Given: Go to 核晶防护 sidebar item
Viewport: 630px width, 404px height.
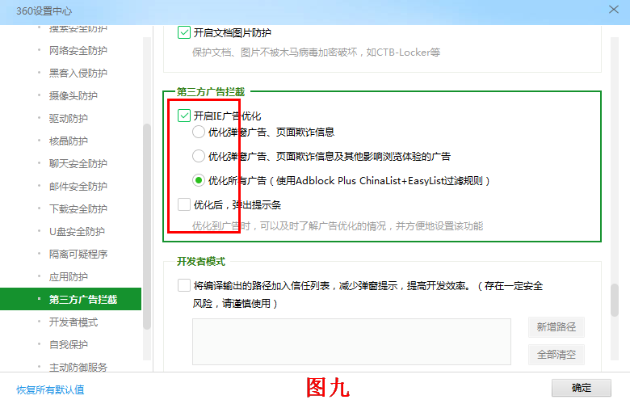Looking at the screenshot, I should 69,141.
